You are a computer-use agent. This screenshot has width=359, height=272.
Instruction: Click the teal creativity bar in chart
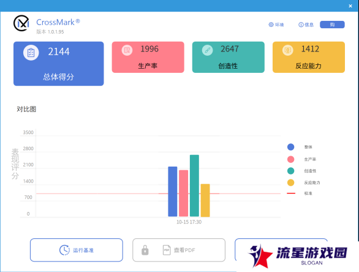pos(194,186)
